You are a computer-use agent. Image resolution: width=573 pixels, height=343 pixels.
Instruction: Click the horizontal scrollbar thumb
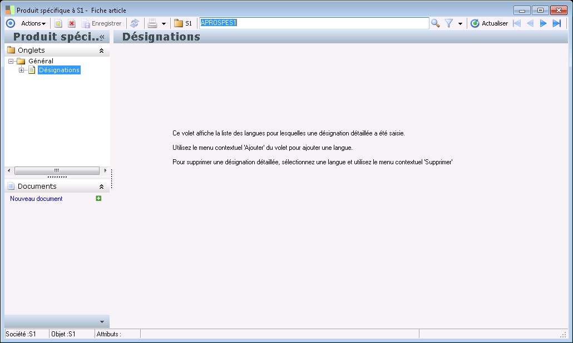pyautogui.click(x=57, y=170)
